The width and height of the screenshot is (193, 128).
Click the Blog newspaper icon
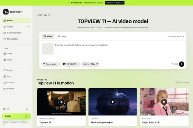(5, 76)
